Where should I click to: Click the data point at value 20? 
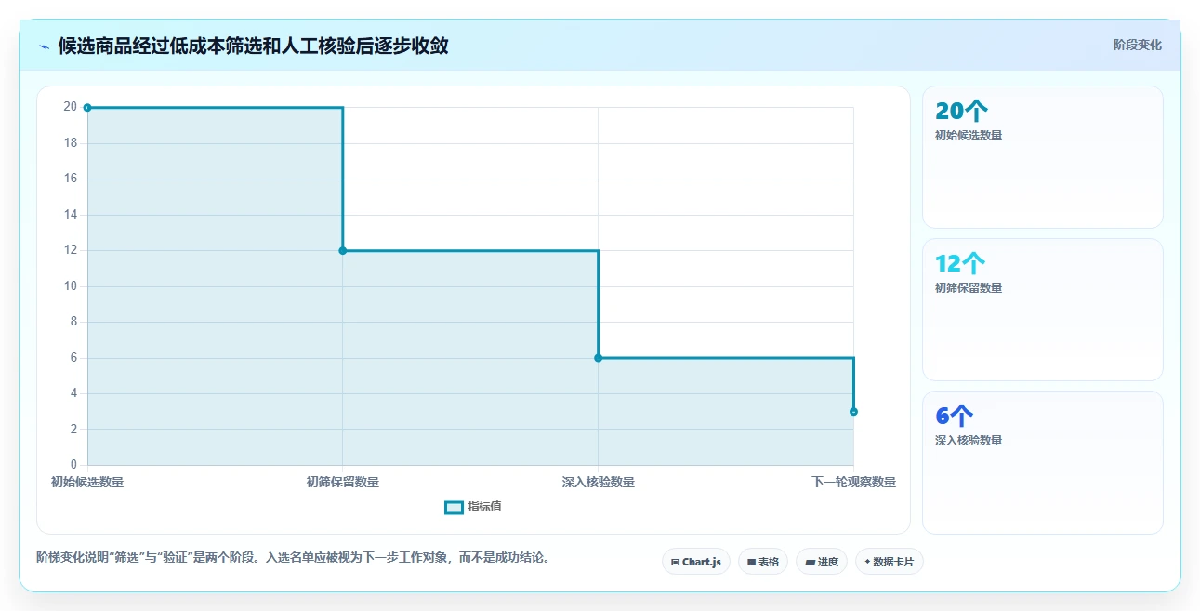pos(87,108)
